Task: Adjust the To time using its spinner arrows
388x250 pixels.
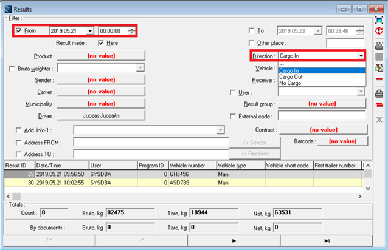Action: point(360,31)
